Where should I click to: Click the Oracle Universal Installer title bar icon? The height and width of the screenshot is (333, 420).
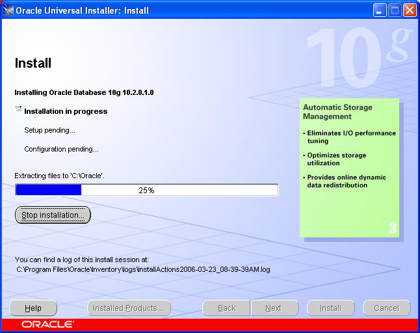tap(8, 10)
